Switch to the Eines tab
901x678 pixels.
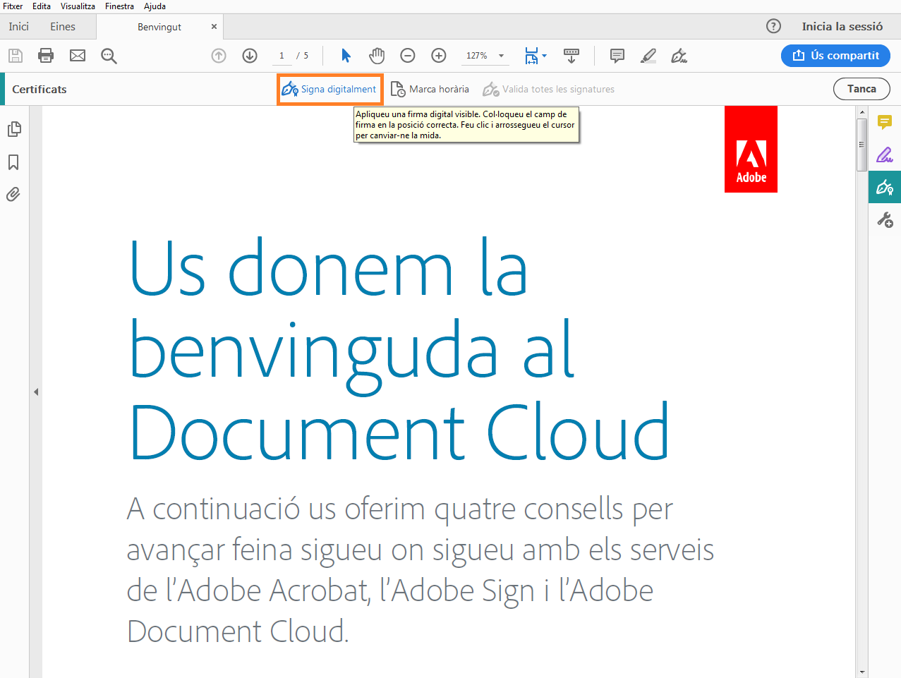point(63,27)
